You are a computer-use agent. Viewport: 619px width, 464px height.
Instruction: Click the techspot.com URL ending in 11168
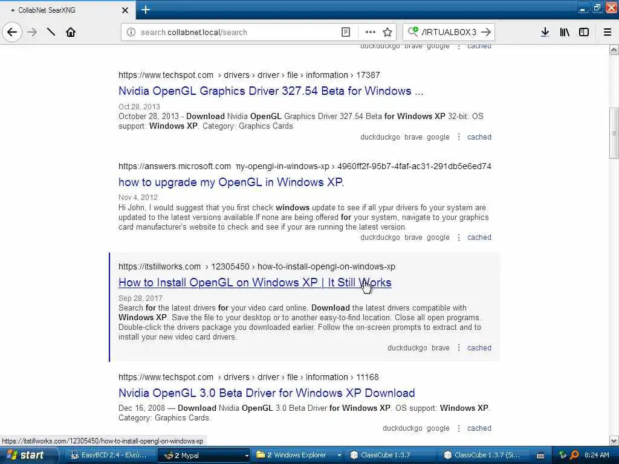pos(248,377)
